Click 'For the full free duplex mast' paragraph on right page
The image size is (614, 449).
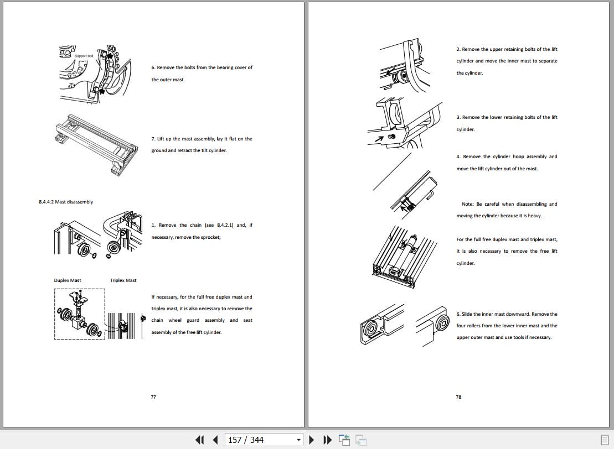pyautogui.click(x=507, y=251)
